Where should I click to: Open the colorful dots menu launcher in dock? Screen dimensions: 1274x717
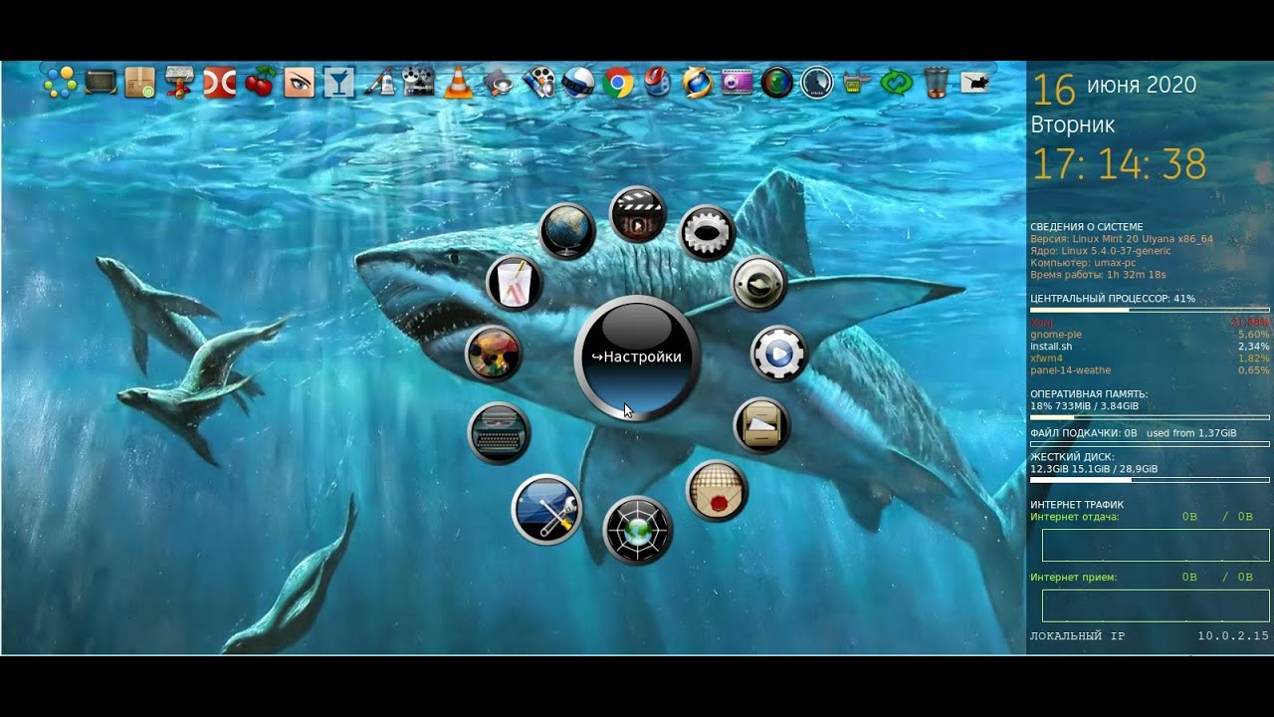[60, 82]
